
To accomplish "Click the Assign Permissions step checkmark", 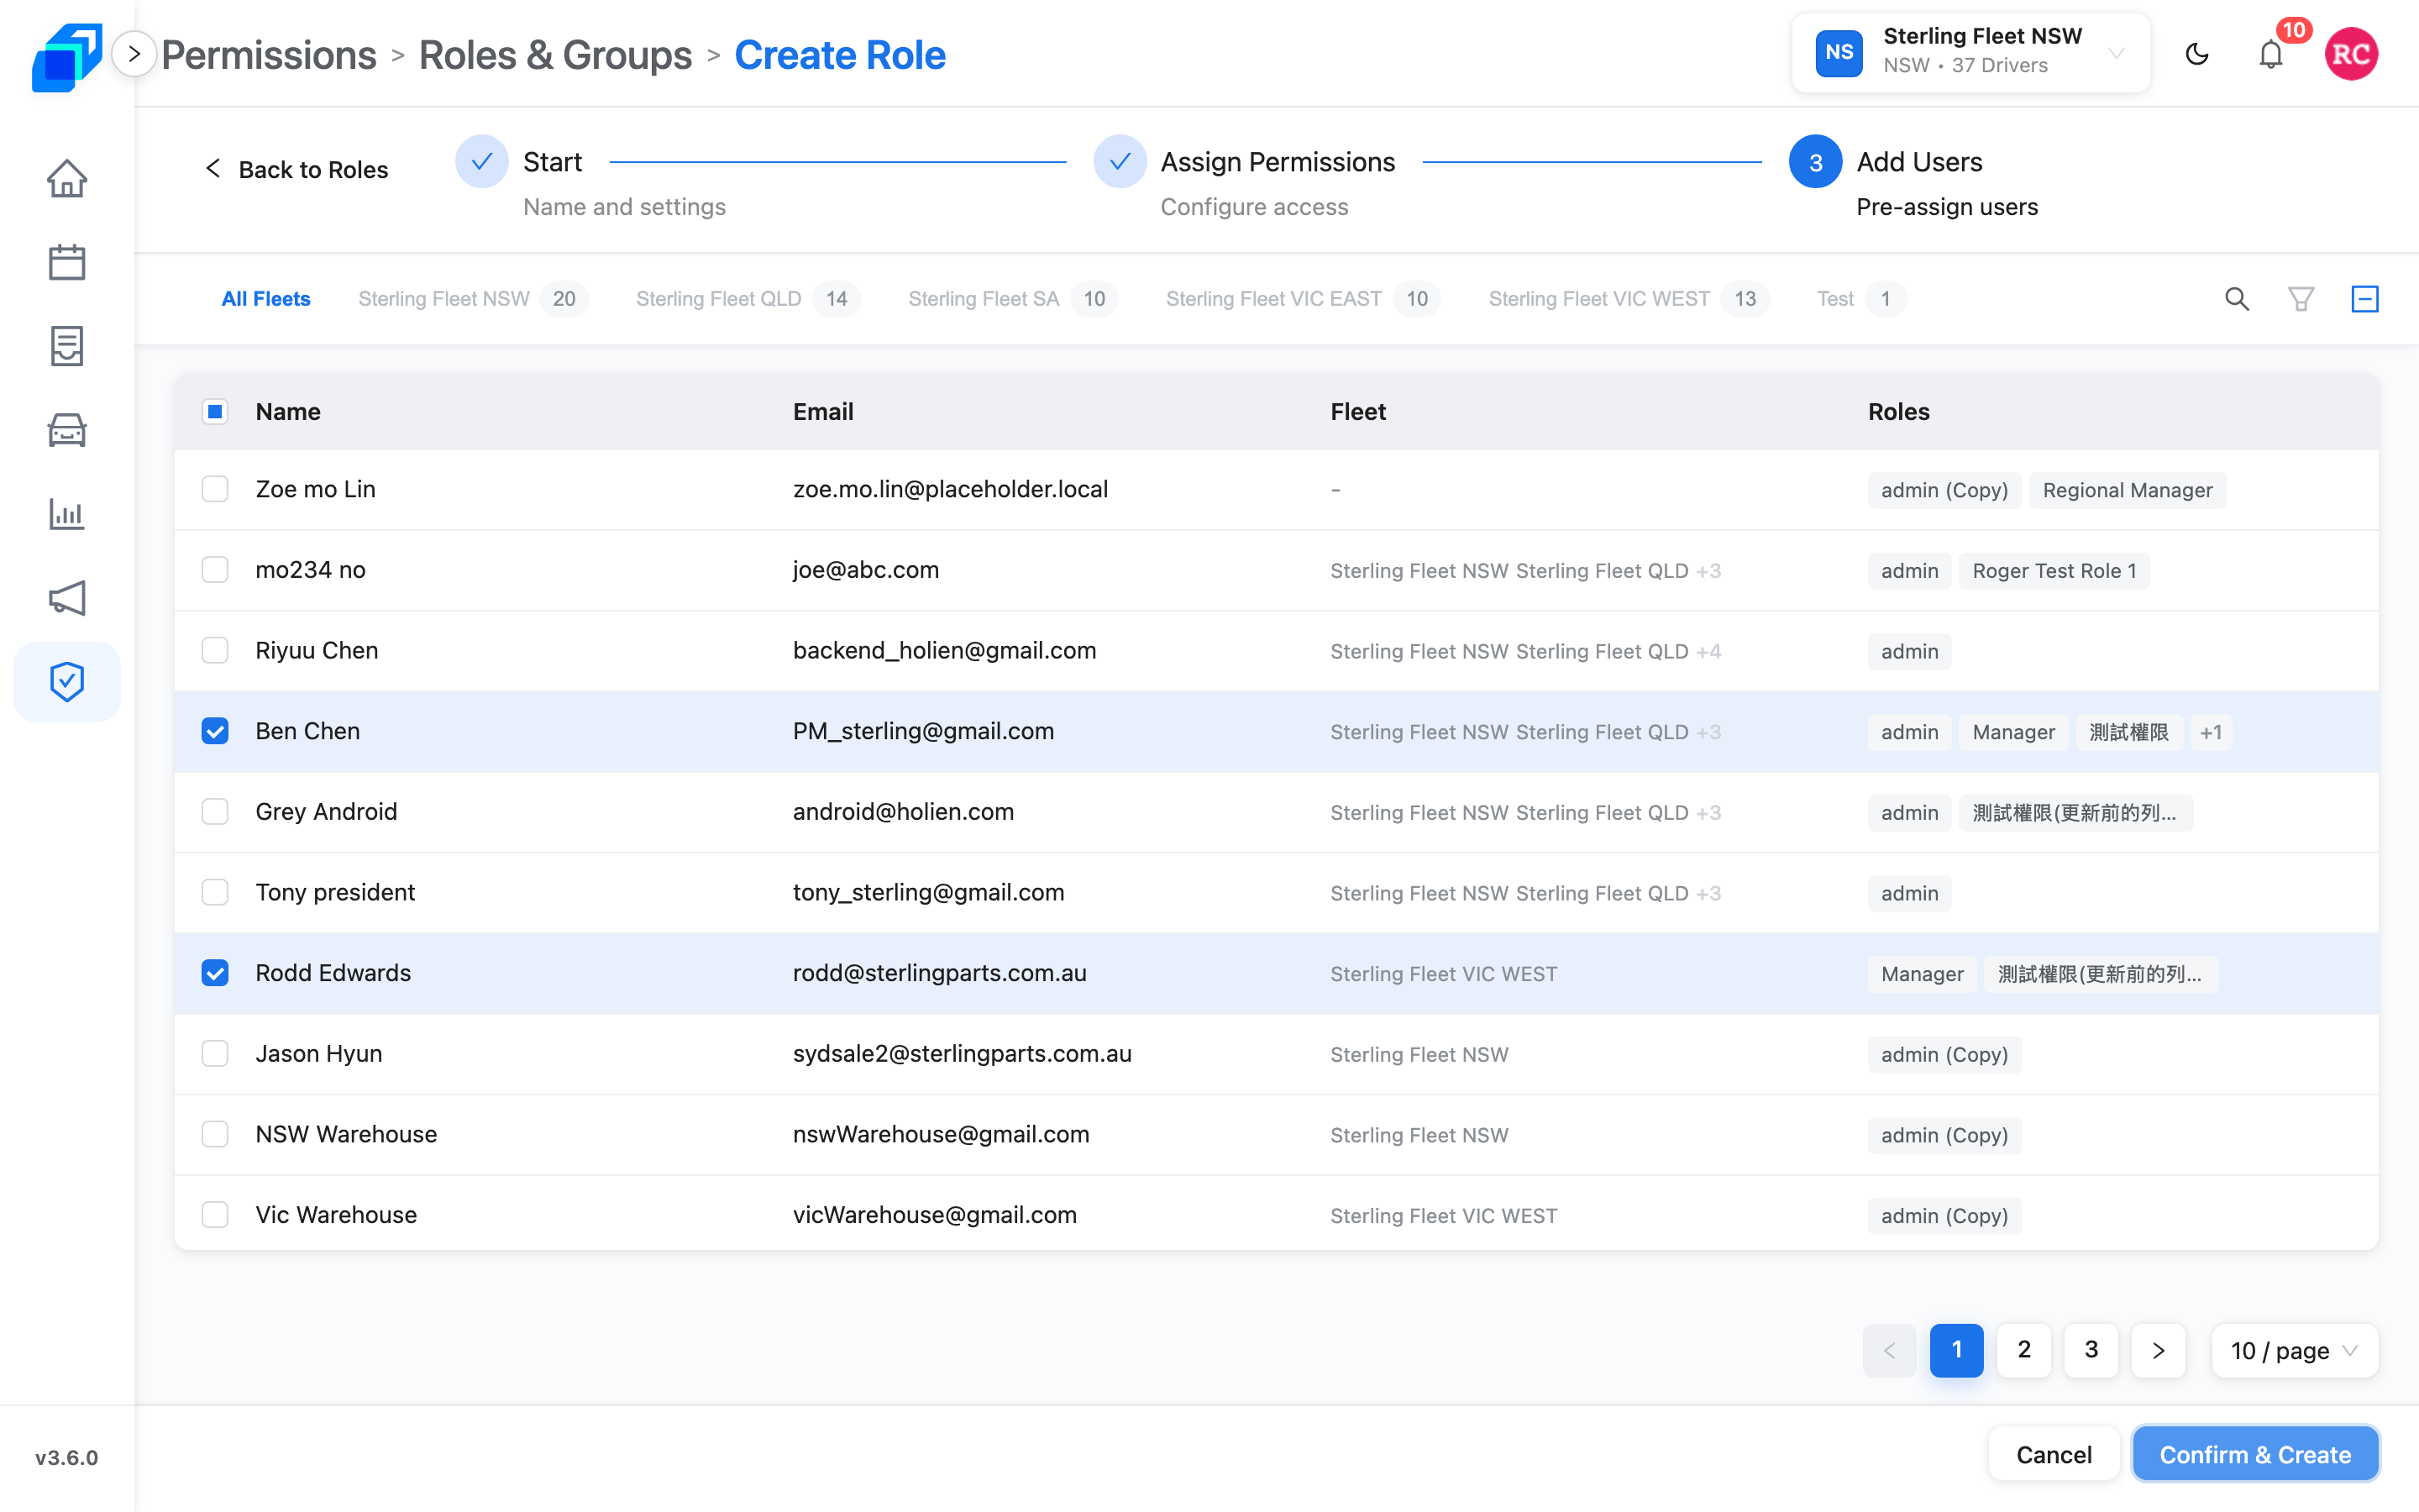I will click(x=1120, y=161).
